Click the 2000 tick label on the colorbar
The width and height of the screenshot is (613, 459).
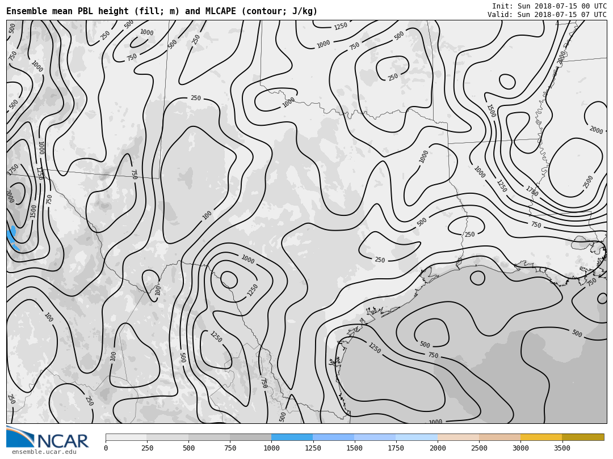click(x=438, y=448)
